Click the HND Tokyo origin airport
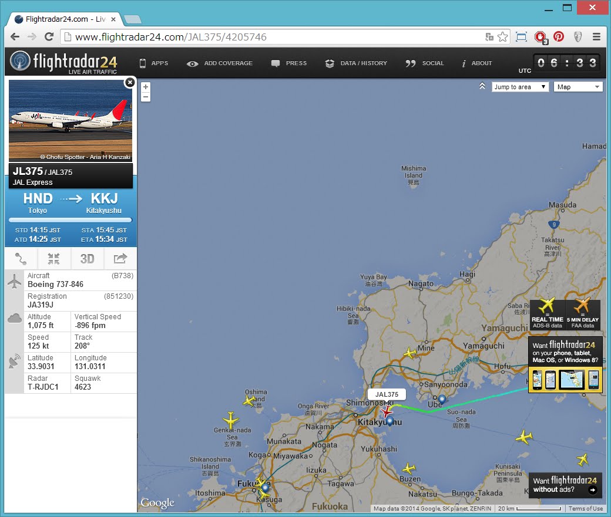This screenshot has width=611, height=517. click(38, 204)
